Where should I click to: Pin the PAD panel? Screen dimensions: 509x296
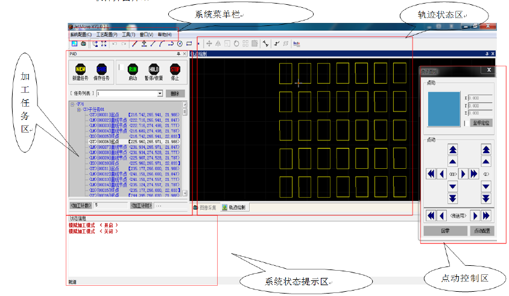click(179, 54)
